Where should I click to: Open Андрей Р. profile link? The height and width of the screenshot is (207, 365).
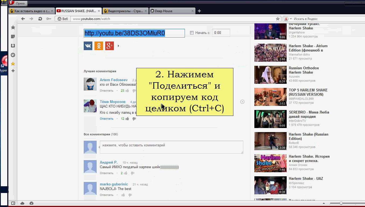pyautogui.click(x=109, y=162)
